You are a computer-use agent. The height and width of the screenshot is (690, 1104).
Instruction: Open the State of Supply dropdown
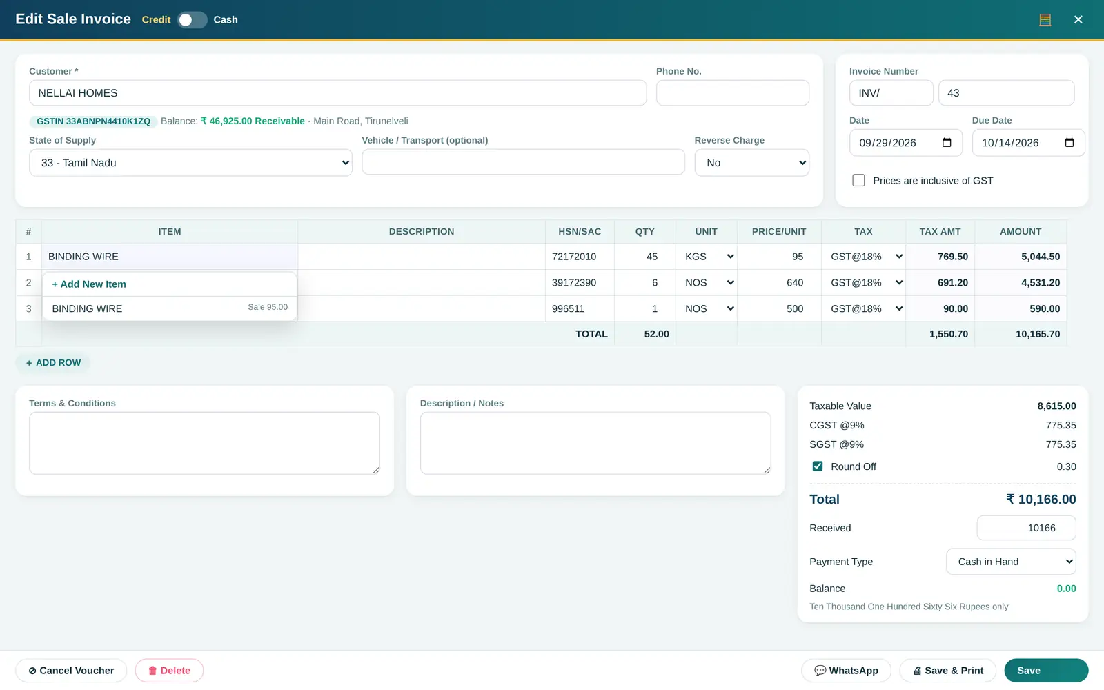[x=191, y=163]
